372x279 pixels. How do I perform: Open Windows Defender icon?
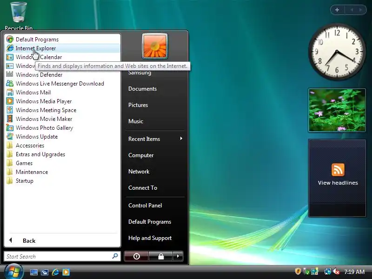[10, 74]
